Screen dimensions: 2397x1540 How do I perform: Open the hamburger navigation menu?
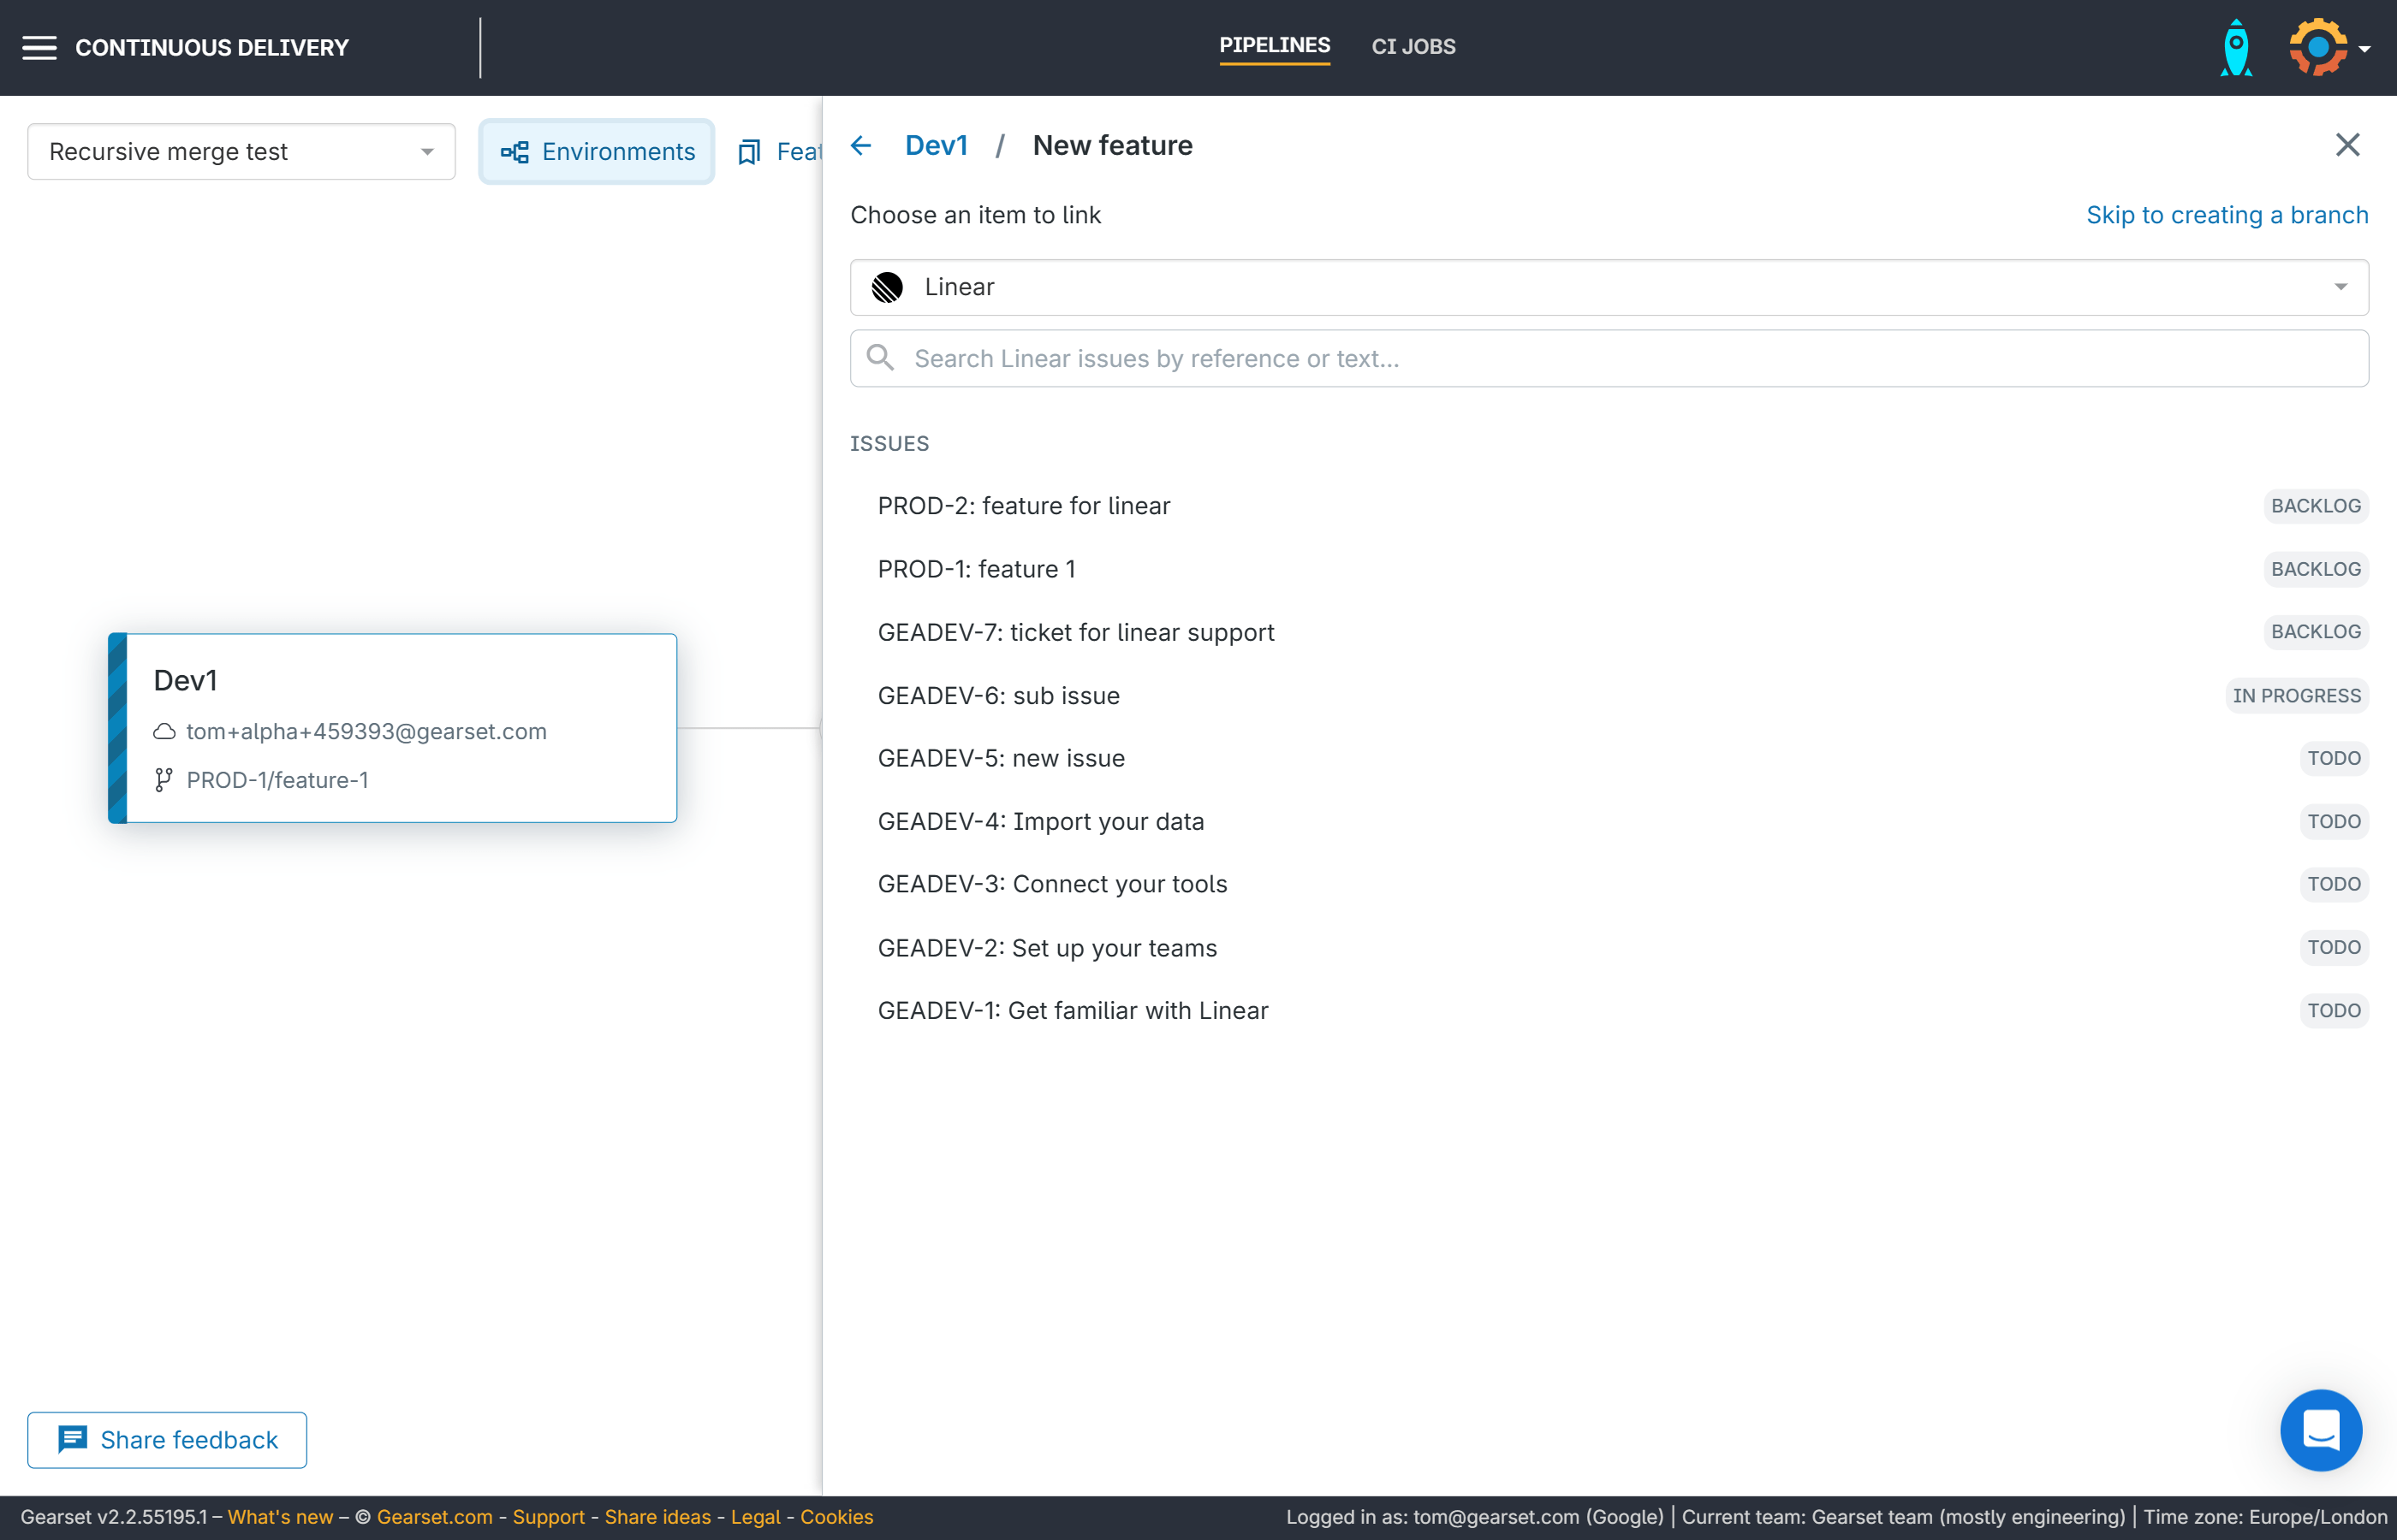[39, 47]
